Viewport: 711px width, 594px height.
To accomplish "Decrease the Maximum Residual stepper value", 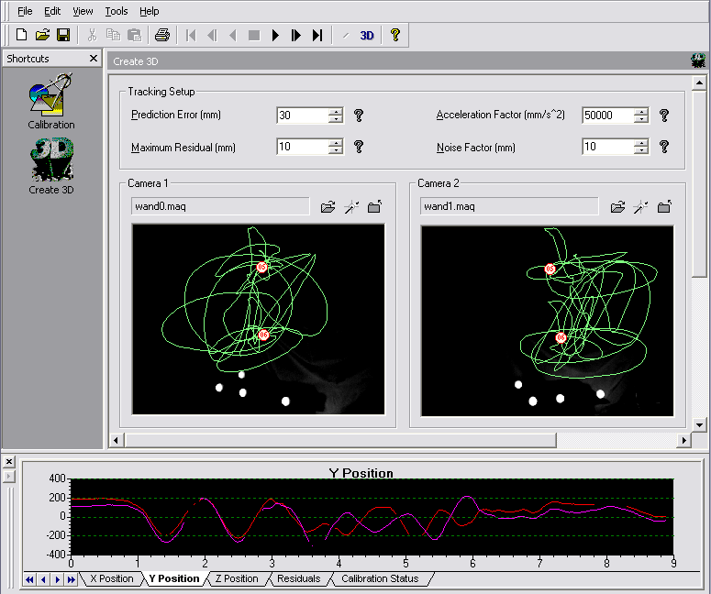I will 336,151.
